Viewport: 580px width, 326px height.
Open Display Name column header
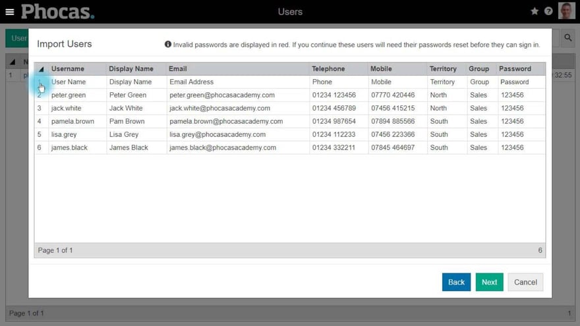(x=131, y=68)
